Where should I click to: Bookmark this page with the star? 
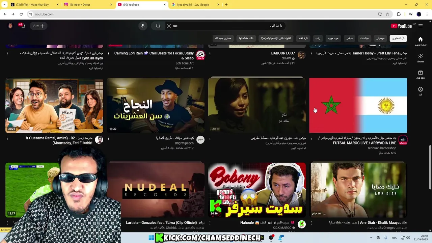click(387, 14)
